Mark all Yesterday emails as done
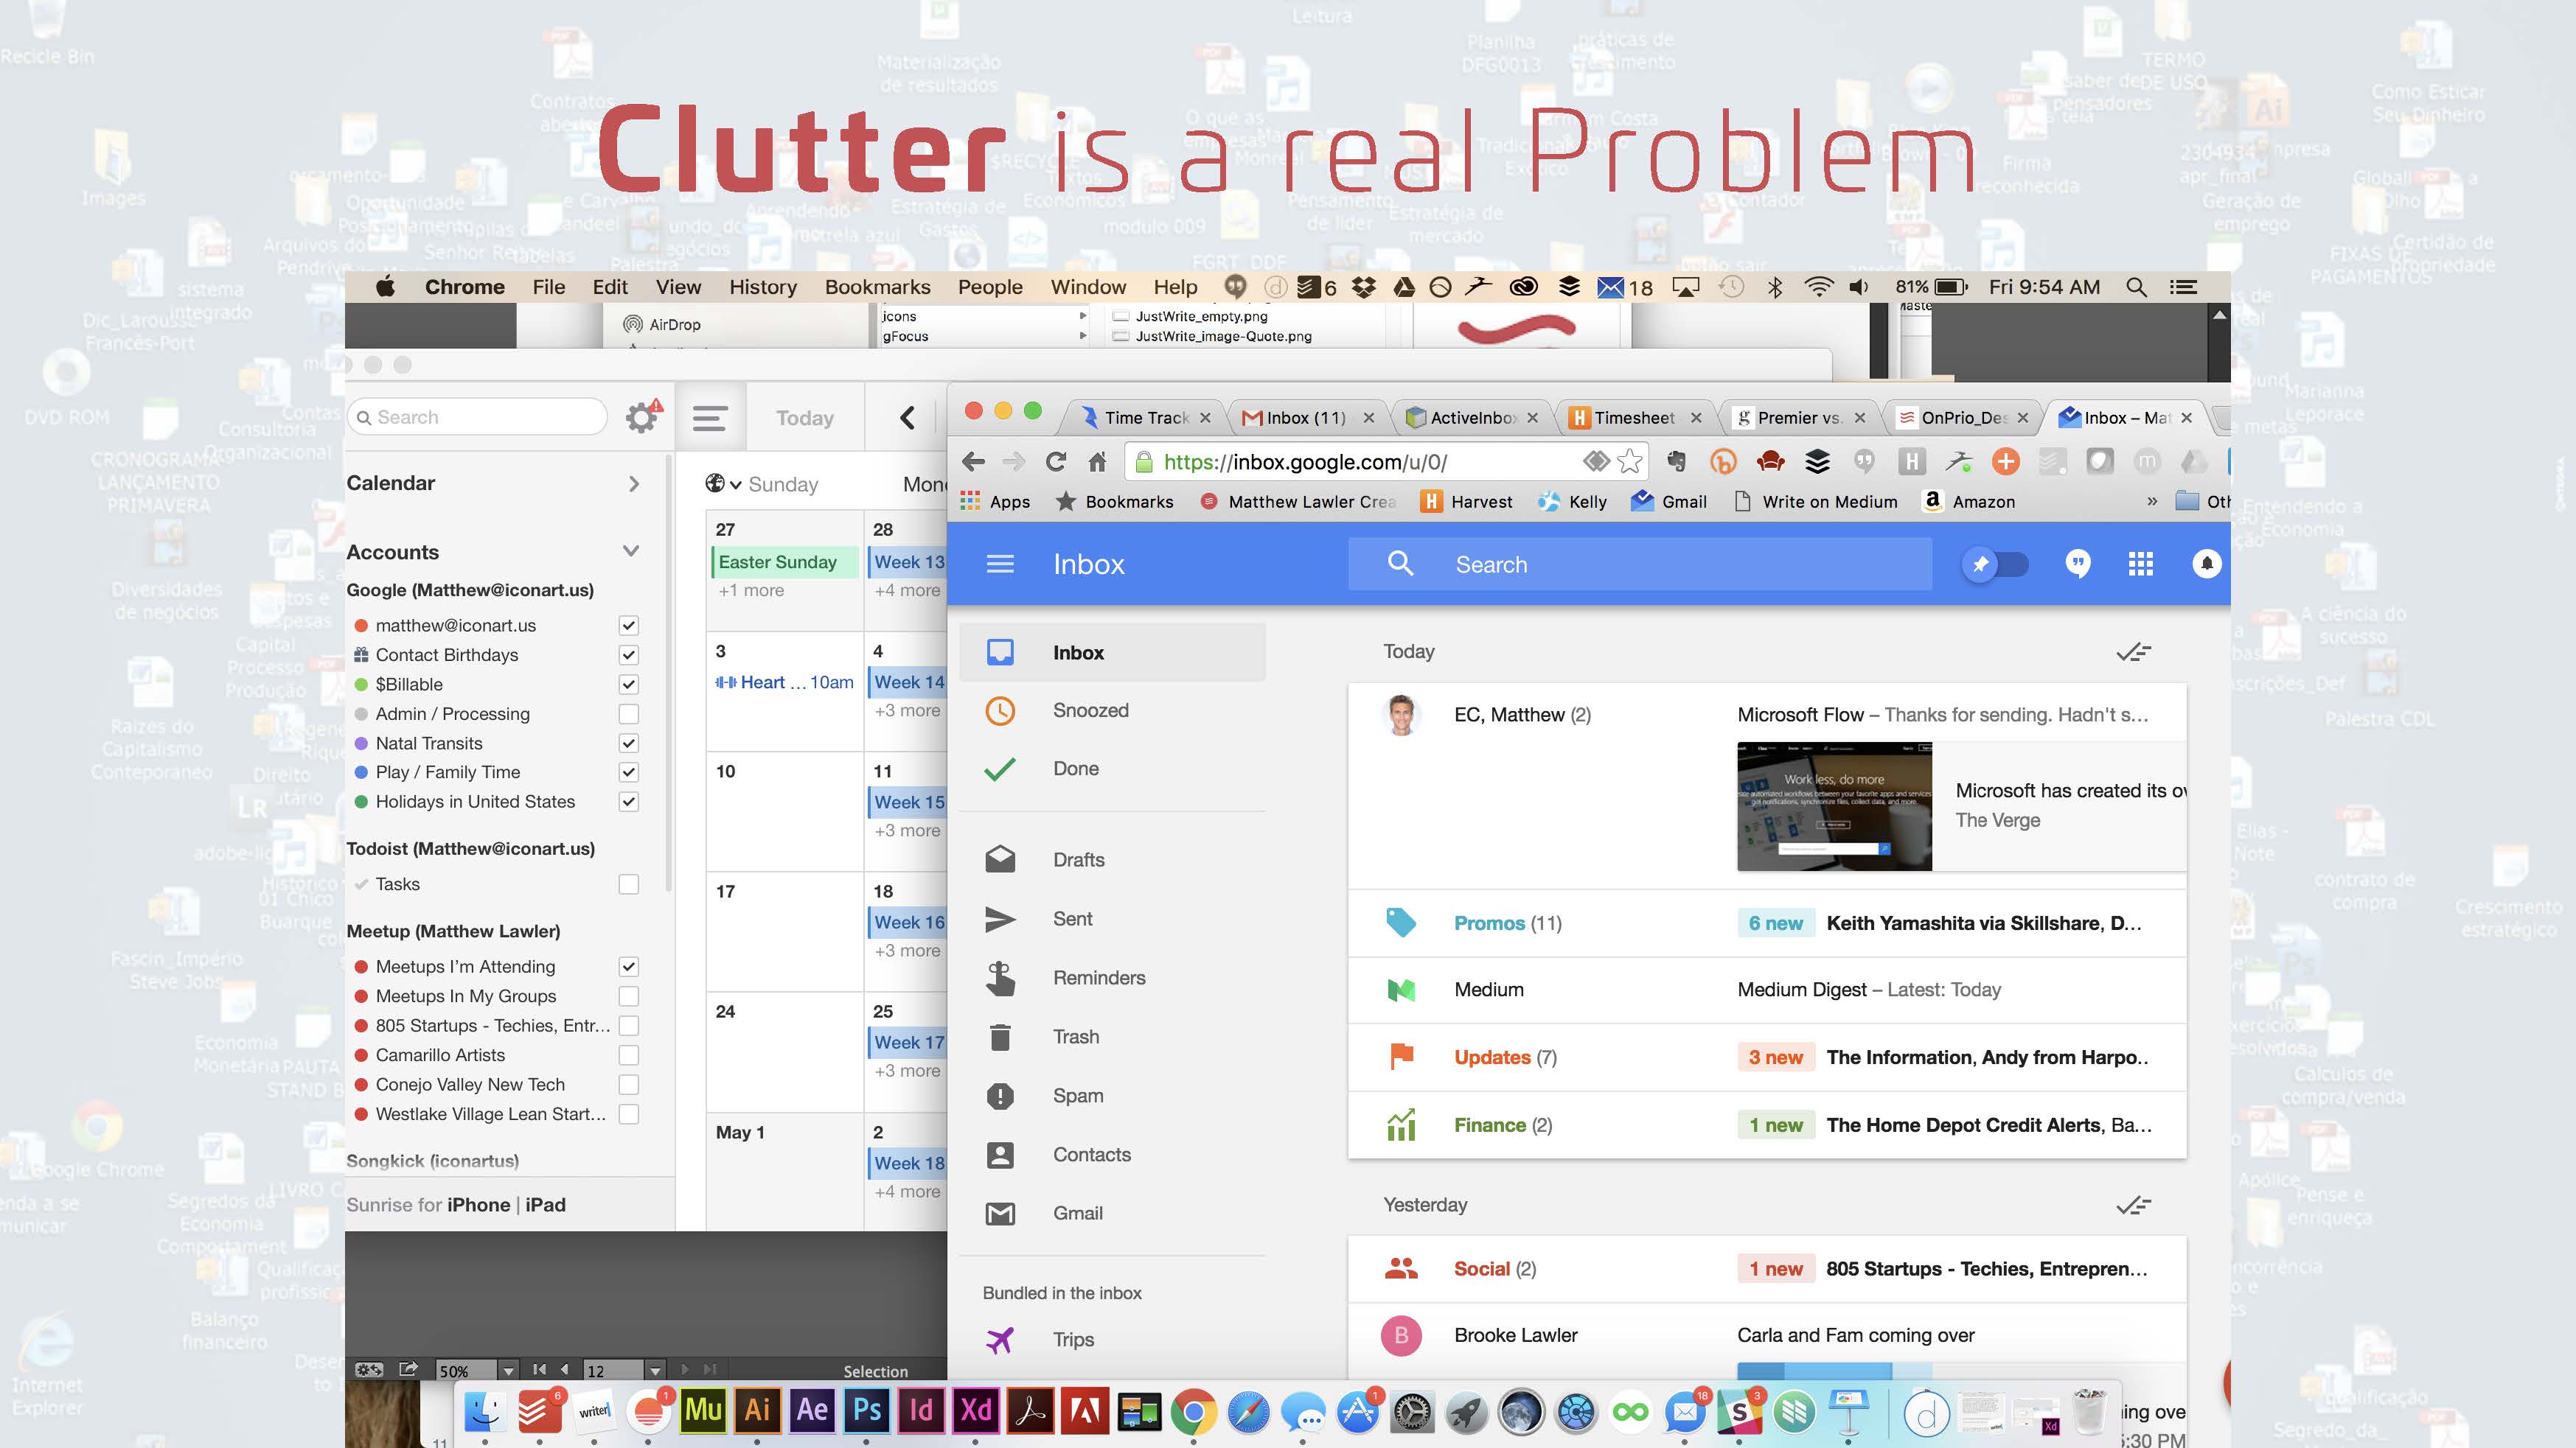The height and width of the screenshot is (1448, 2576). (2133, 1204)
